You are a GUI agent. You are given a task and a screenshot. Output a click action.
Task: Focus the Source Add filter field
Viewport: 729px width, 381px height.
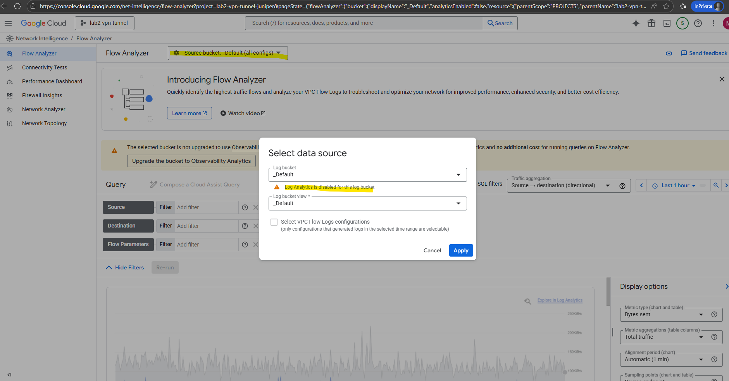(x=207, y=207)
